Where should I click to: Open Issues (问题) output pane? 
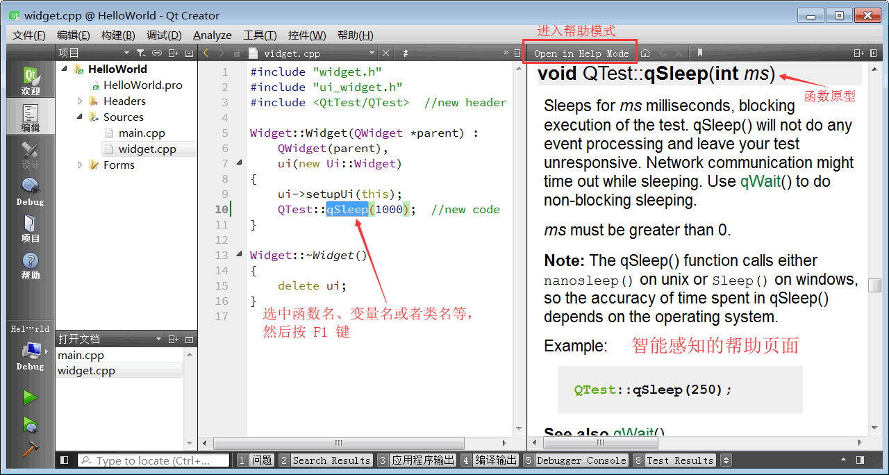[255, 460]
